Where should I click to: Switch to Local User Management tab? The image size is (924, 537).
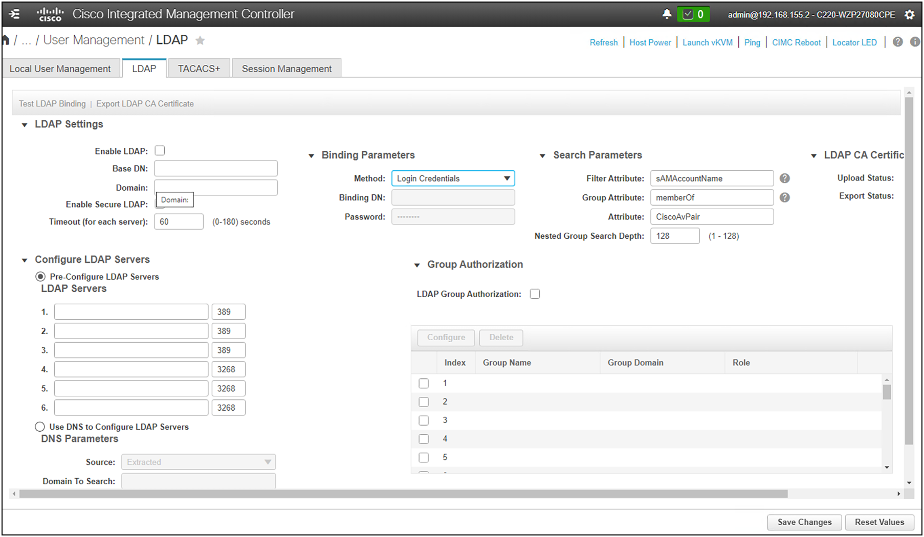coord(60,69)
